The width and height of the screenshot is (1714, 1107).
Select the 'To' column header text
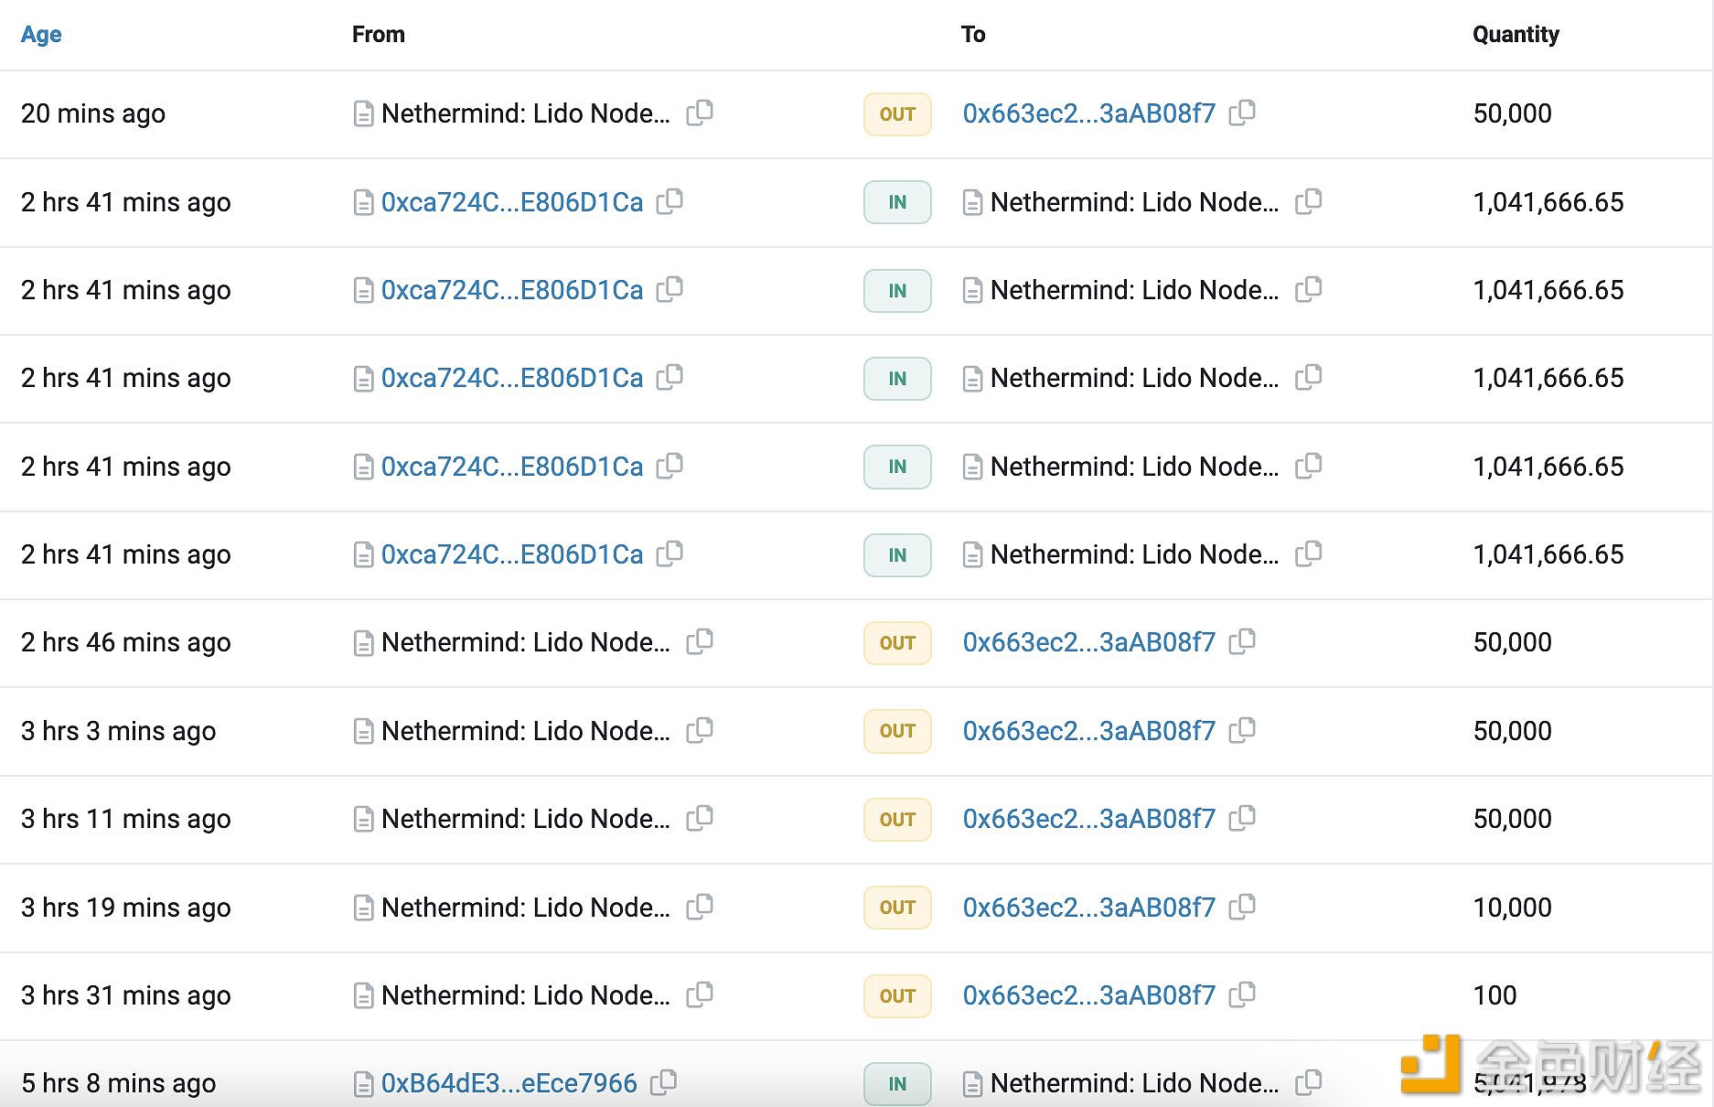click(x=973, y=35)
